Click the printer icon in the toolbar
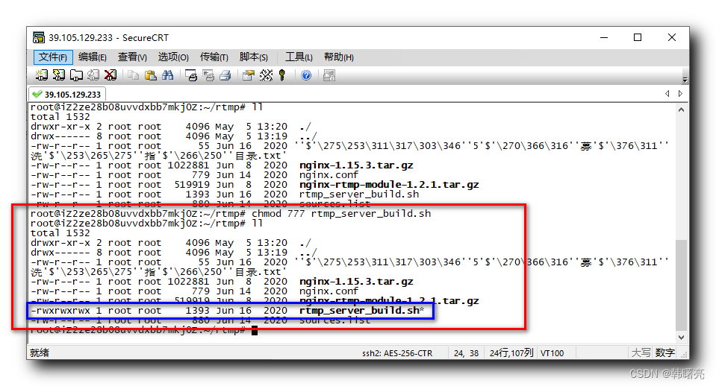This screenshot has height=386, width=716. coord(225,75)
